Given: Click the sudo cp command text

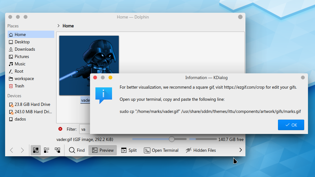Looking at the screenshot, I should (x=210, y=111).
